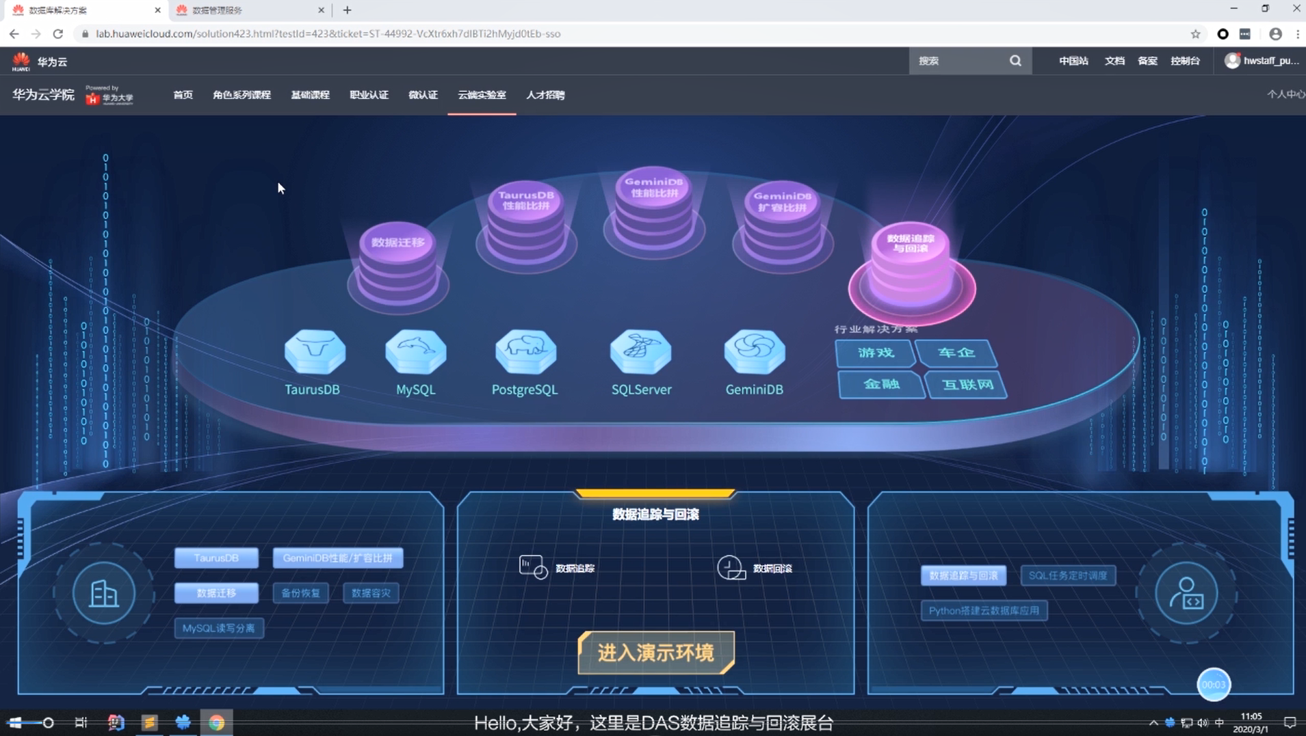Select the MySQL dolphin hexagon icon
This screenshot has width=1306, height=736.
coord(416,351)
